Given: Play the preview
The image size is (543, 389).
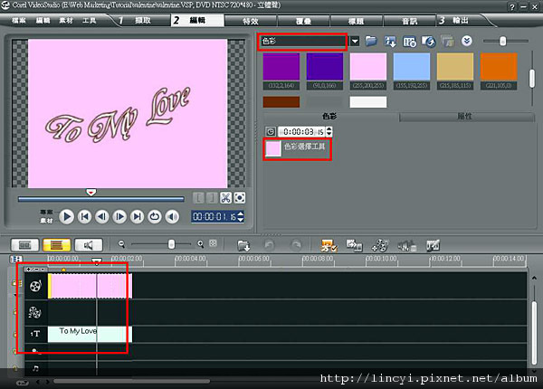Looking at the screenshot, I should [x=66, y=217].
